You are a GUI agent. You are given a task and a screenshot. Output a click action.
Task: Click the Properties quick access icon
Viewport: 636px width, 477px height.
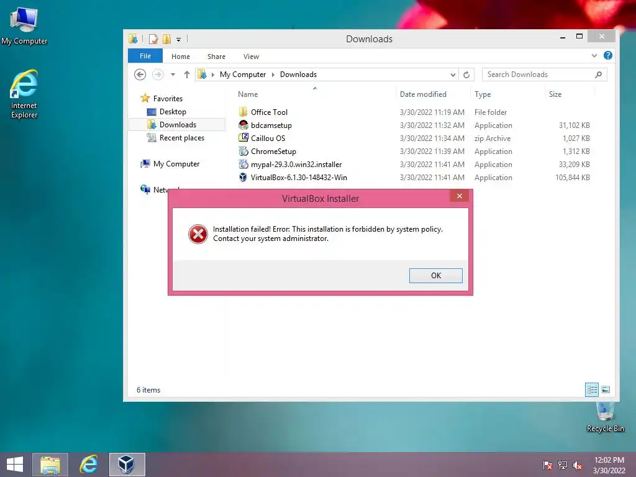[153, 39]
